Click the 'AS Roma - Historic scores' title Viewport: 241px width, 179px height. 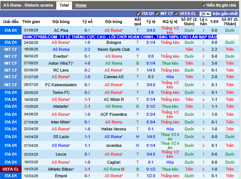[x=28, y=5]
